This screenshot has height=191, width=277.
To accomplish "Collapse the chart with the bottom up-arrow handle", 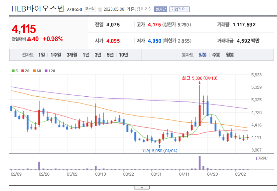I will point(142,188).
